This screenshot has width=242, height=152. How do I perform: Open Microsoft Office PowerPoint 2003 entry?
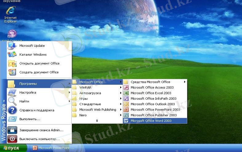pos(155,109)
